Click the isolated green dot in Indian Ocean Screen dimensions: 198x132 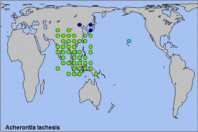tap(58, 69)
